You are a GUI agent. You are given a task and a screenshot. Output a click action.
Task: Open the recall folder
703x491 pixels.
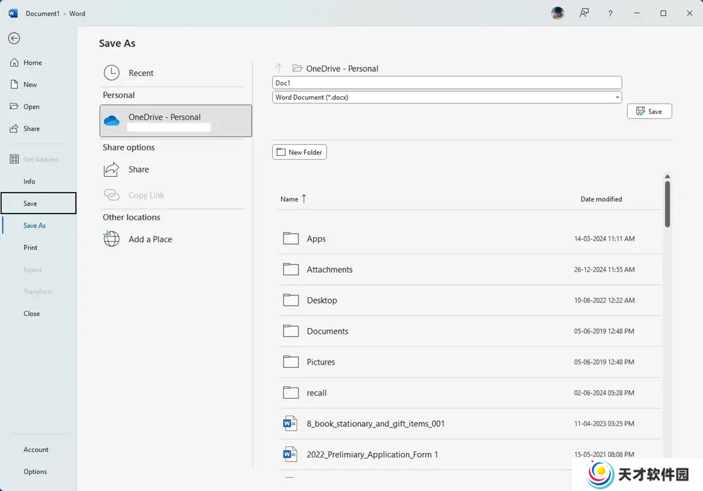tap(470, 393)
